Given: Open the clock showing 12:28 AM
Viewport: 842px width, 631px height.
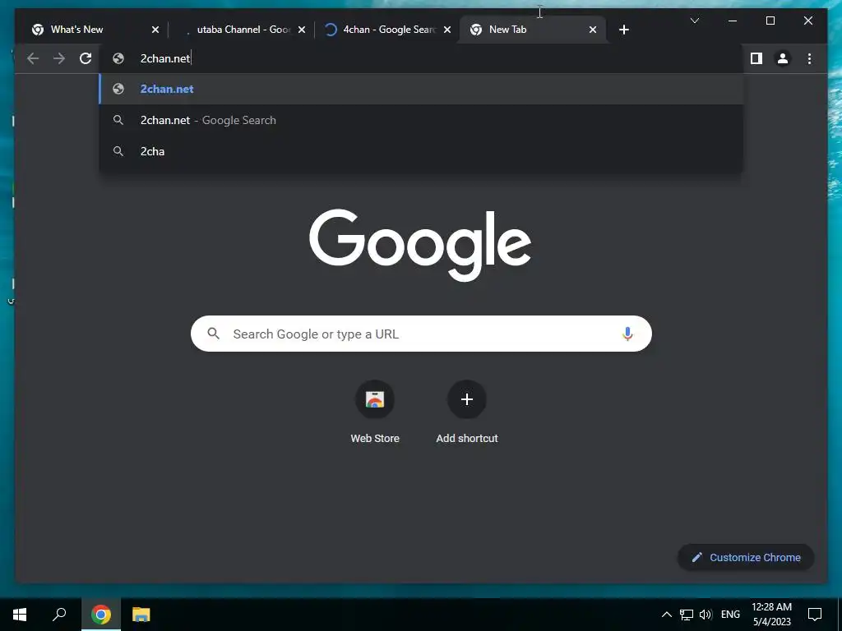Looking at the screenshot, I should [x=771, y=615].
